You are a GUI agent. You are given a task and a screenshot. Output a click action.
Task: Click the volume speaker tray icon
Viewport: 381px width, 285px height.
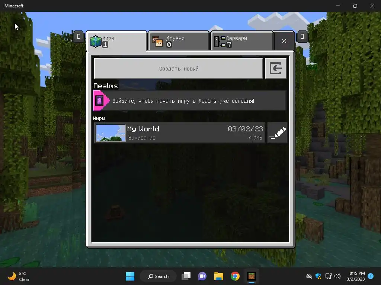pyautogui.click(x=337, y=276)
